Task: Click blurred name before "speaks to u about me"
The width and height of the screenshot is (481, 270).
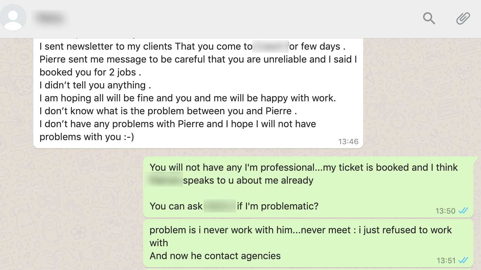Action: click(164, 180)
